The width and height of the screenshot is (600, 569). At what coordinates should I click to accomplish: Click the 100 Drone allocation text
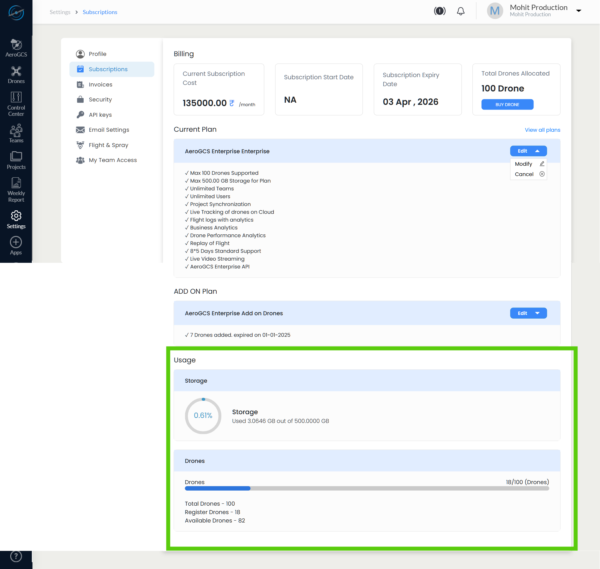[503, 88]
